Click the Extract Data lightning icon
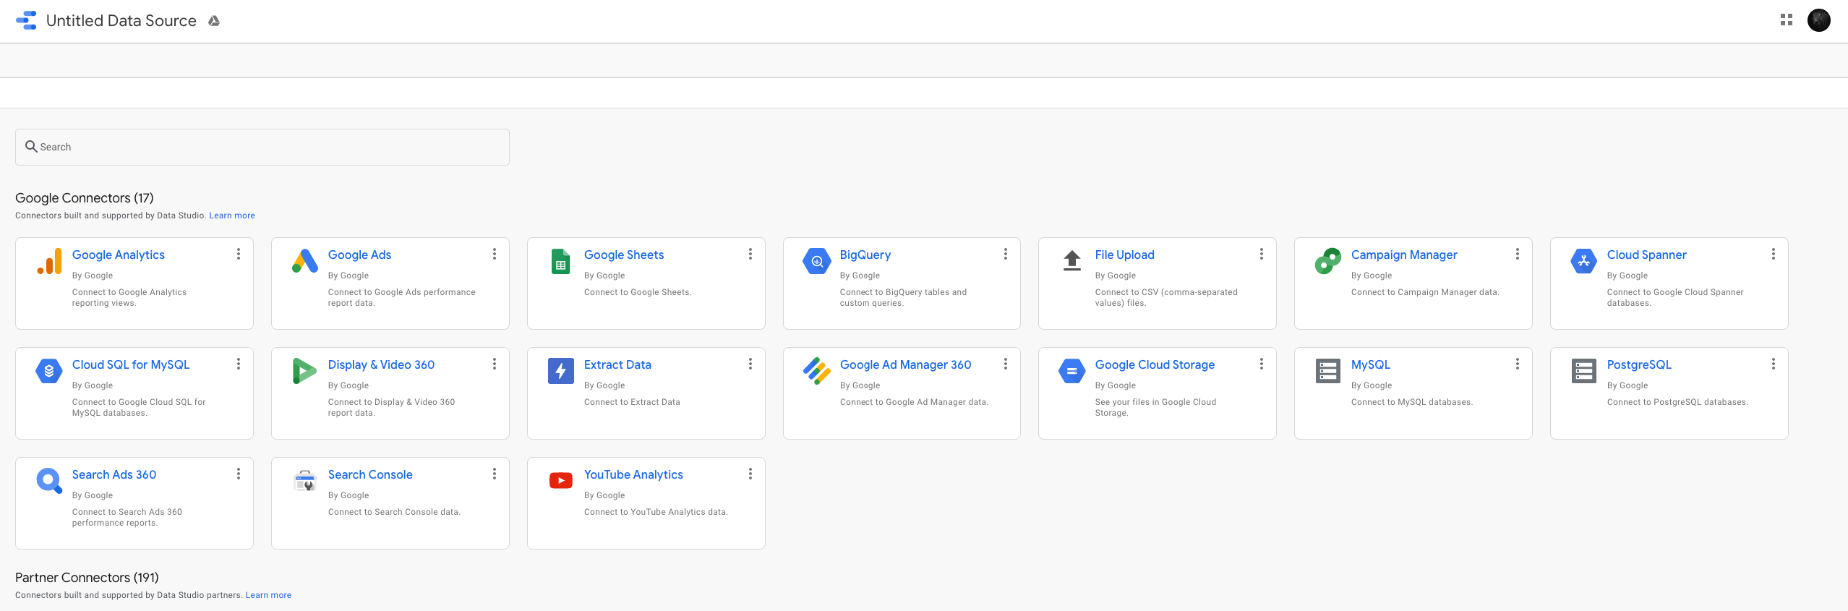 [561, 372]
